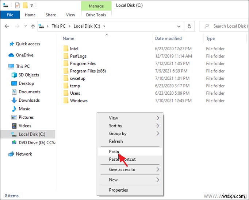Viewport: 249px width, 200px height.
Task: Refresh the Local Disk (C:) view
Action: coord(189,26)
